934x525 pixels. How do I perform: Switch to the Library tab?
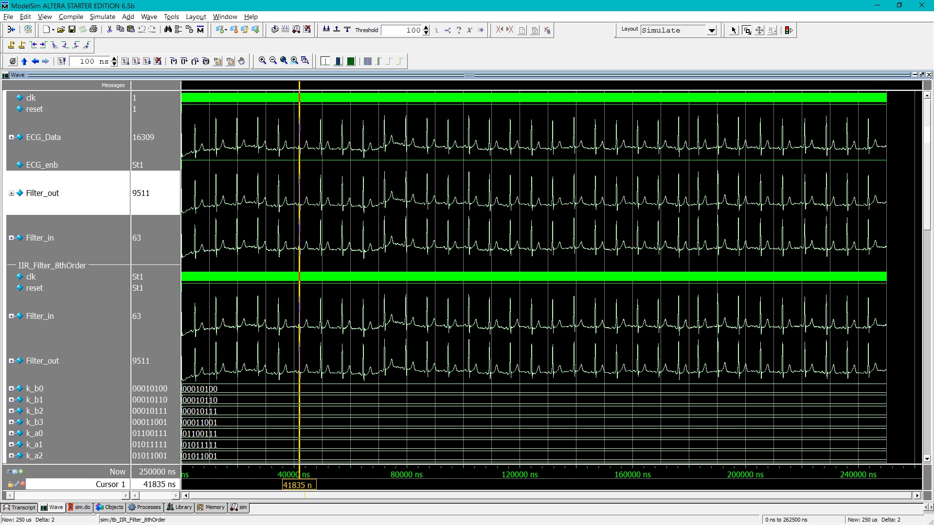pyautogui.click(x=179, y=507)
